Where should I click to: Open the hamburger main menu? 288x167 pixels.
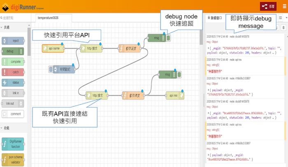click(285, 7)
